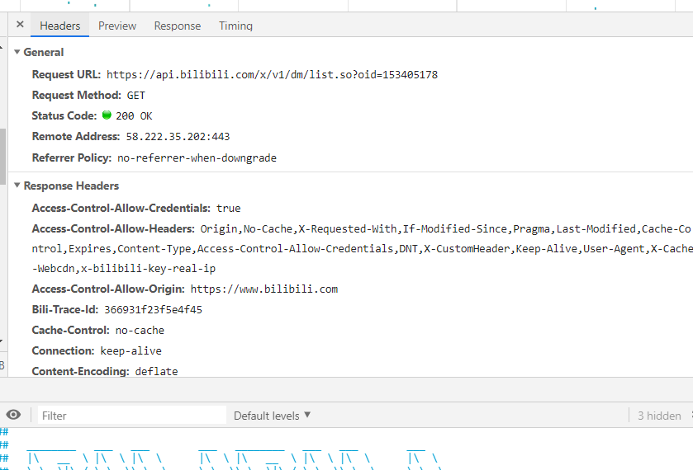Click Access-Control-Allow-Credentials true value
The height and width of the screenshot is (470, 693).
(229, 209)
